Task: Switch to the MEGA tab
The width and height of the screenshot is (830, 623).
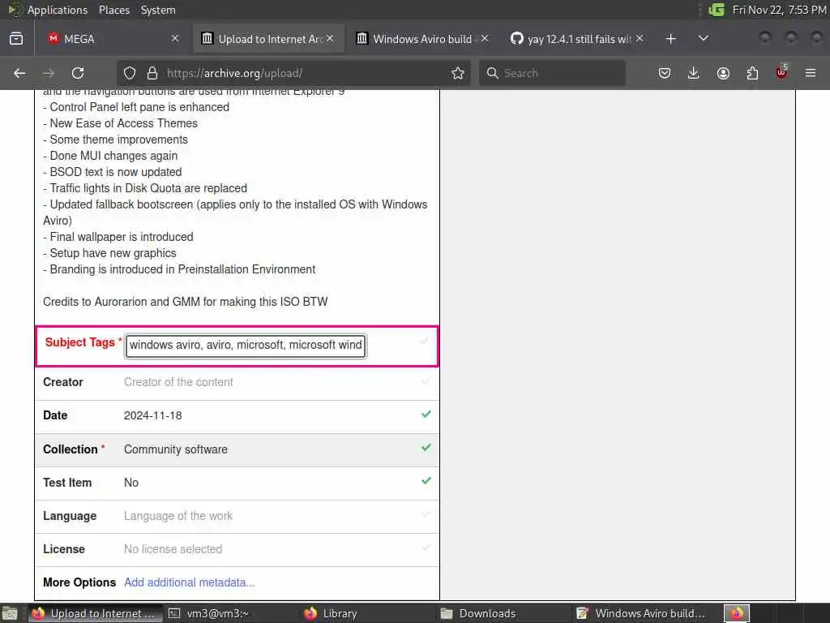Action: pyautogui.click(x=113, y=39)
